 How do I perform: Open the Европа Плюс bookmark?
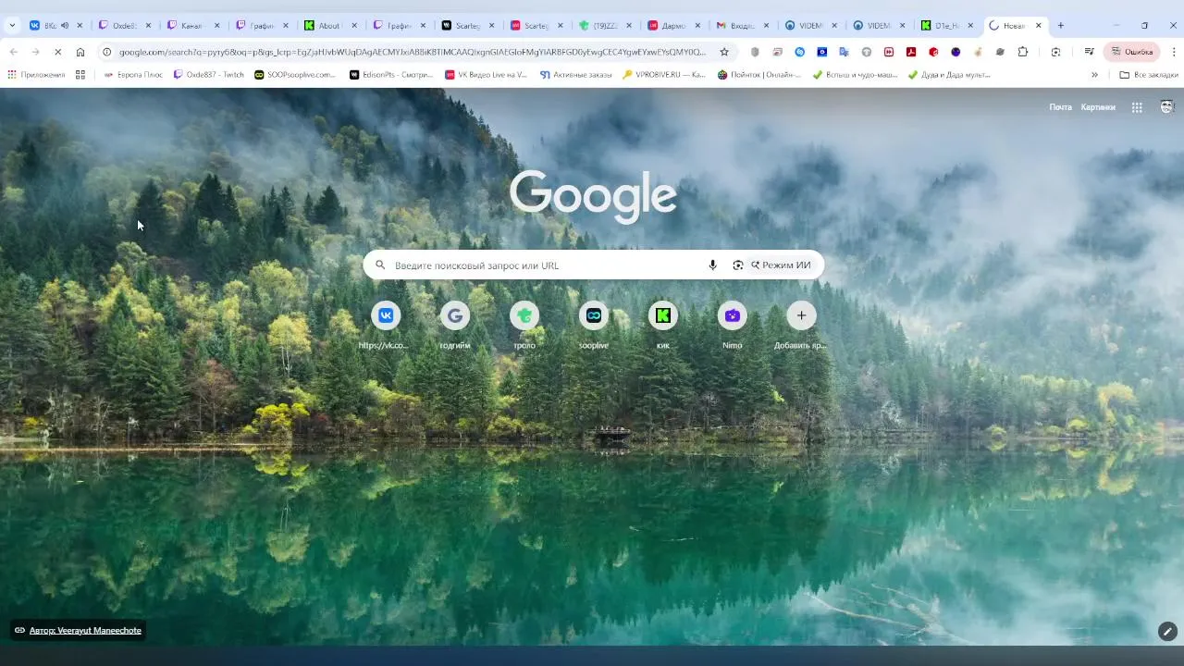coord(133,75)
